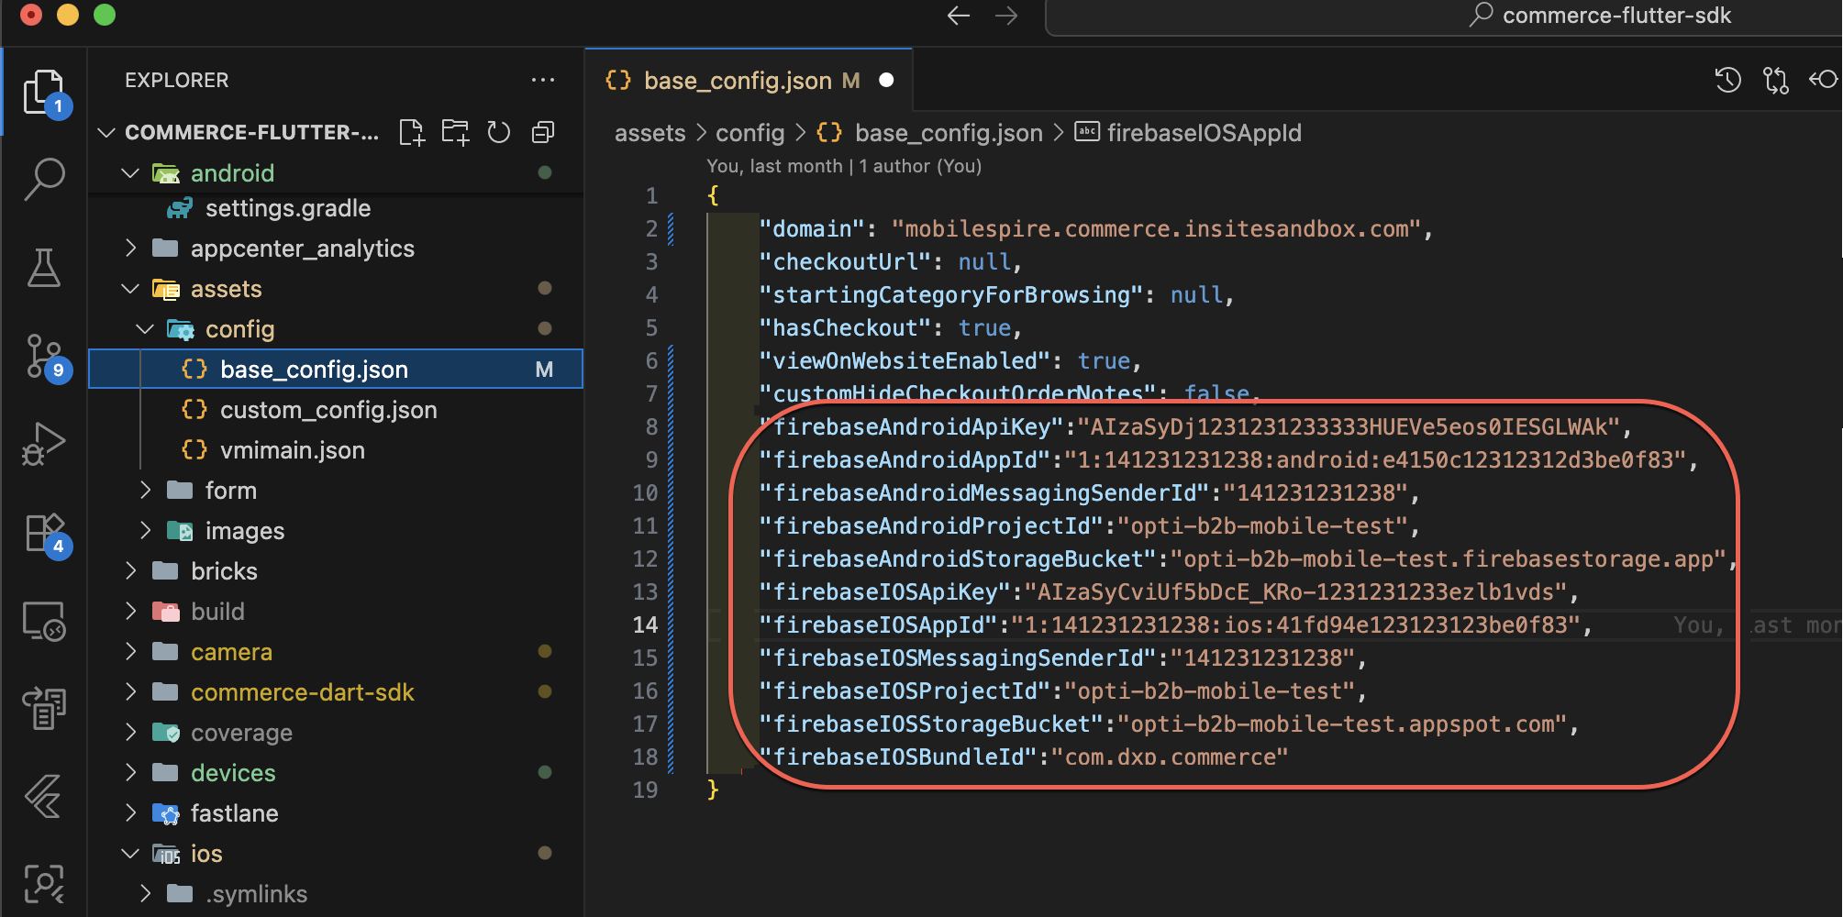Collapse the ios folder

(x=130, y=854)
